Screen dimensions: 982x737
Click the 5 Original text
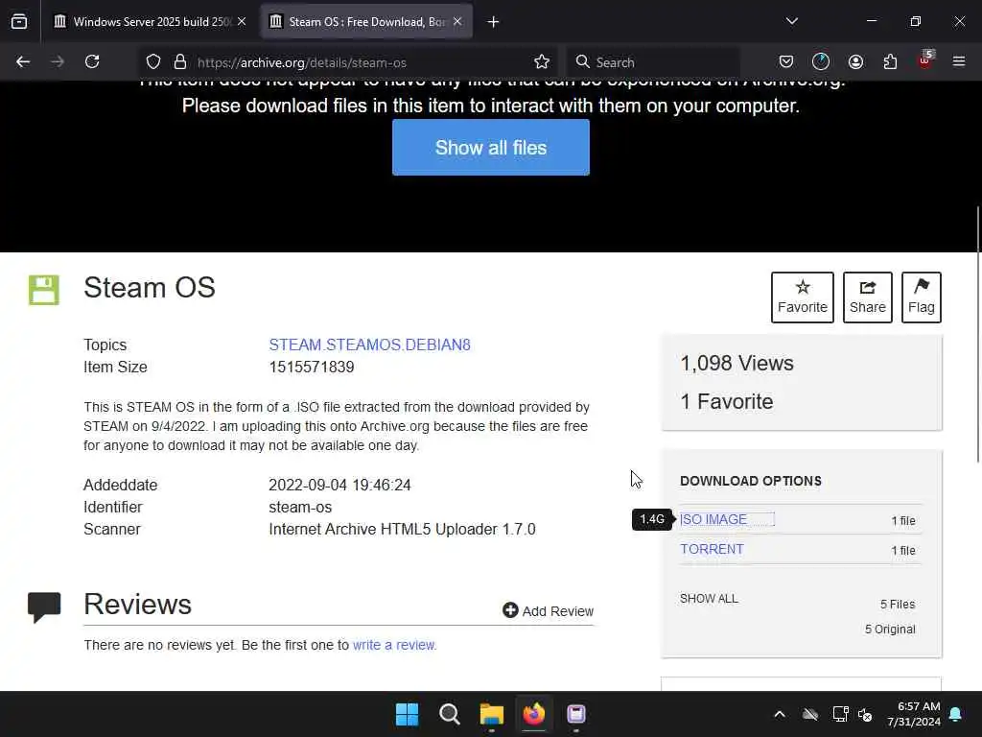pyautogui.click(x=890, y=630)
